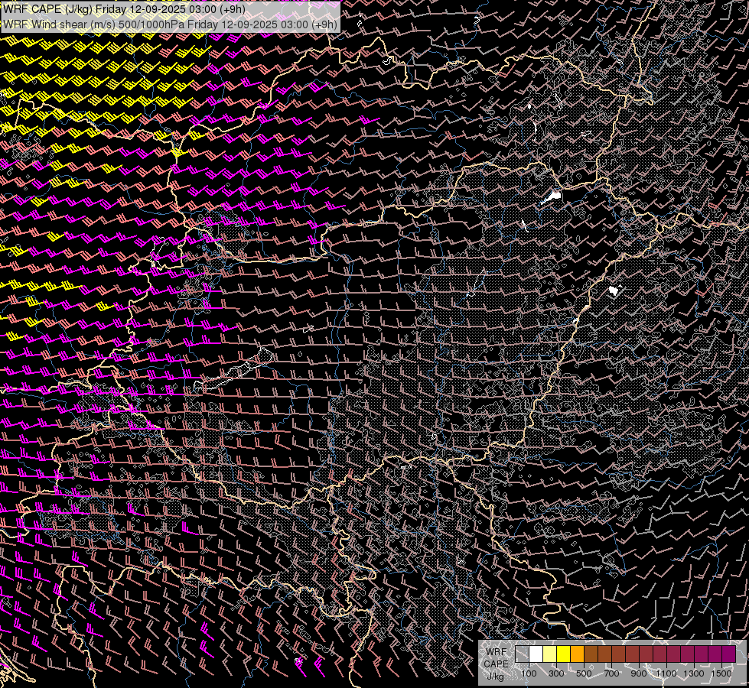Image resolution: width=749 pixels, height=688 pixels.
Task: Click the orange swatch in the legend
Action: click(578, 654)
